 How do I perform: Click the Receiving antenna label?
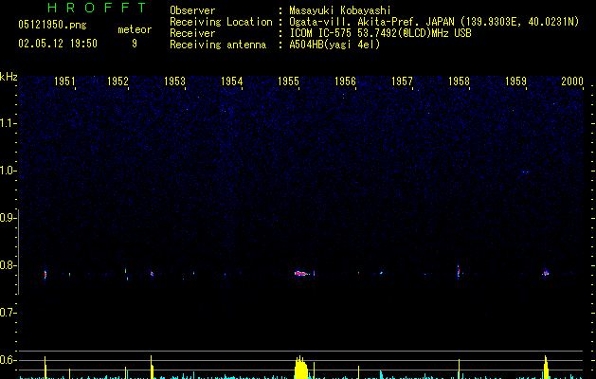[218, 45]
